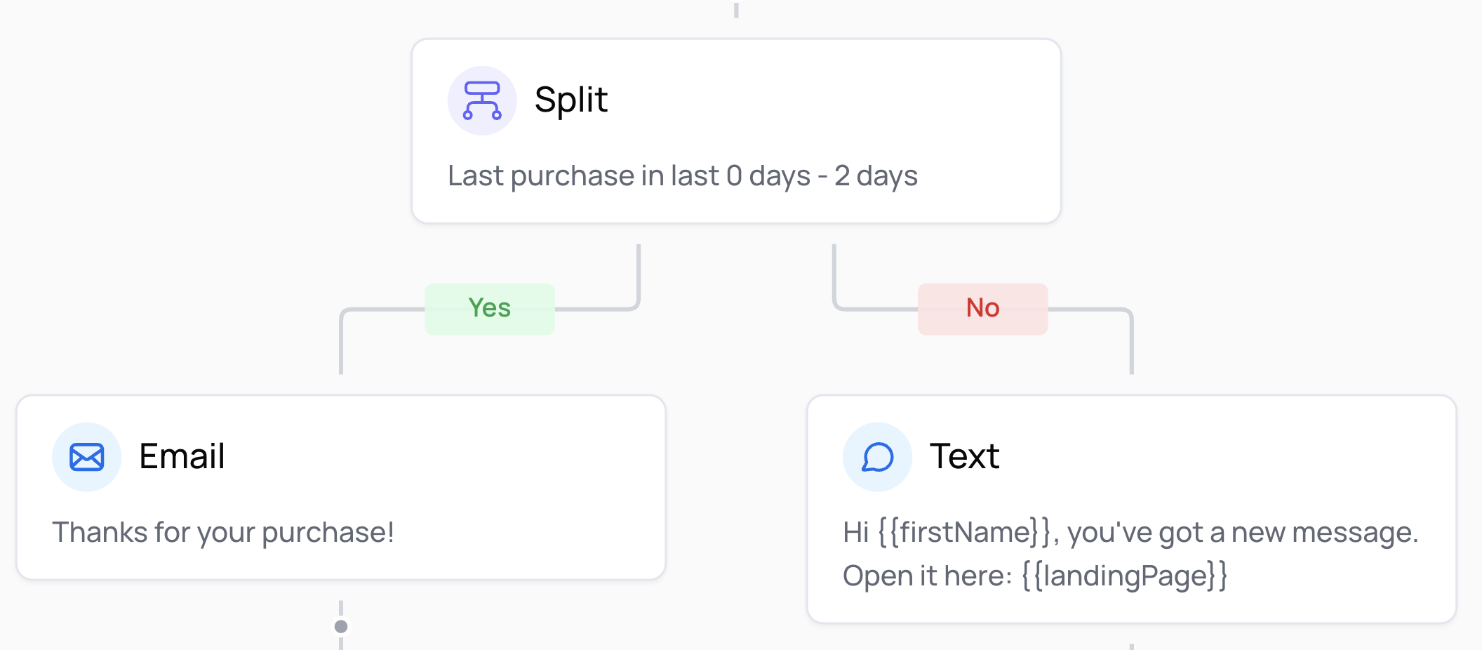1482x650 pixels.
Task: Click the Text chat bubble icon
Action: pos(877,457)
